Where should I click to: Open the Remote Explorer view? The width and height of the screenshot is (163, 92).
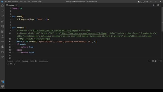coord(3,26)
